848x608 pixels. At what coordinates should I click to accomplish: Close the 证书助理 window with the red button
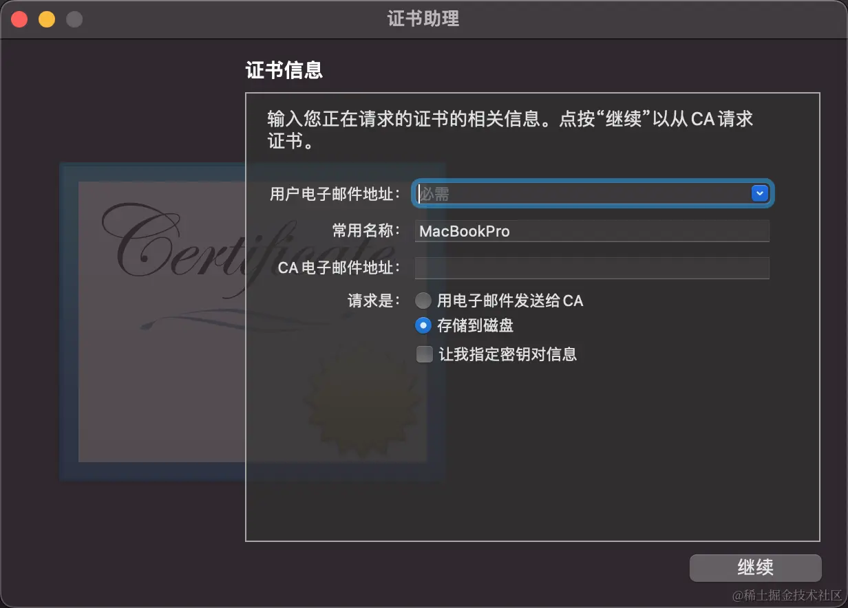click(19, 19)
